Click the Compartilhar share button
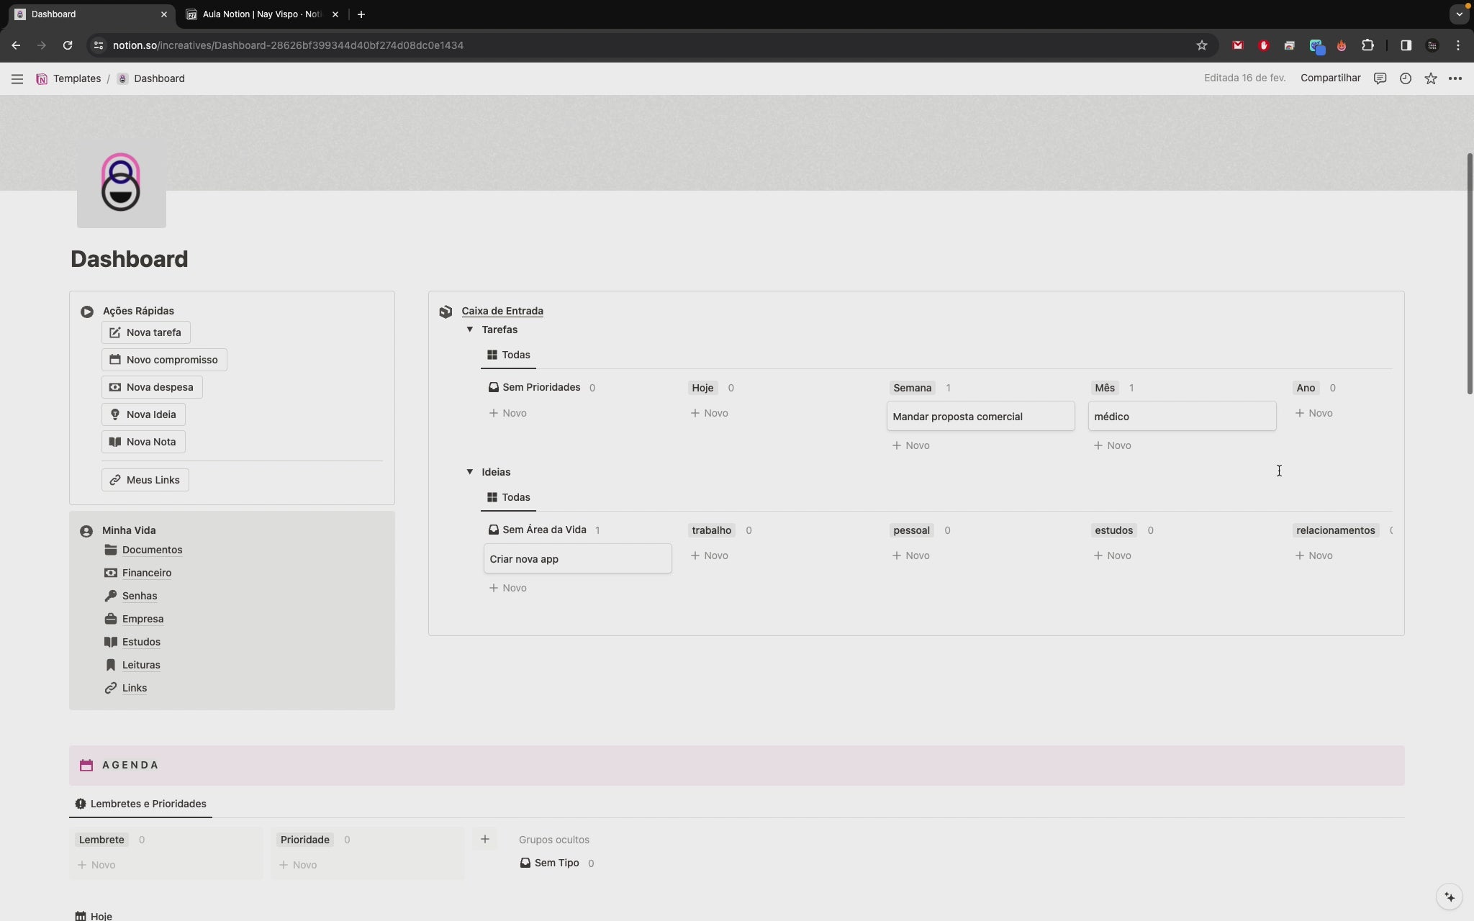Viewport: 1474px width, 921px height. (1330, 78)
